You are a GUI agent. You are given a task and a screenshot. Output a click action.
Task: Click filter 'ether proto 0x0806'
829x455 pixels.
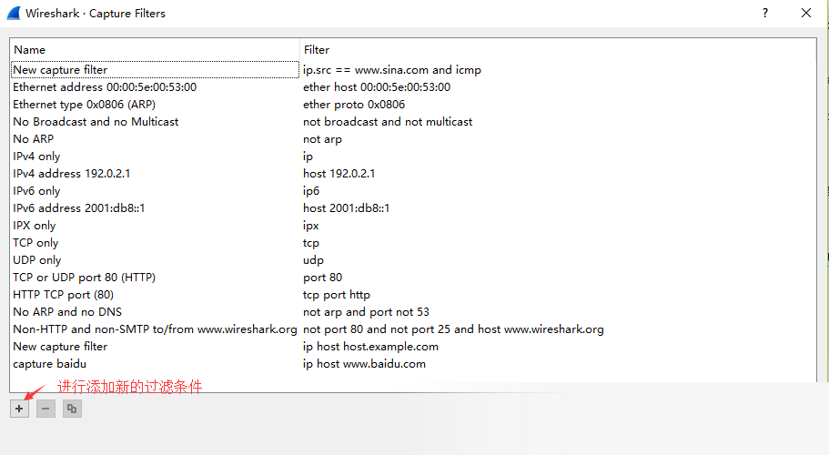354,105
